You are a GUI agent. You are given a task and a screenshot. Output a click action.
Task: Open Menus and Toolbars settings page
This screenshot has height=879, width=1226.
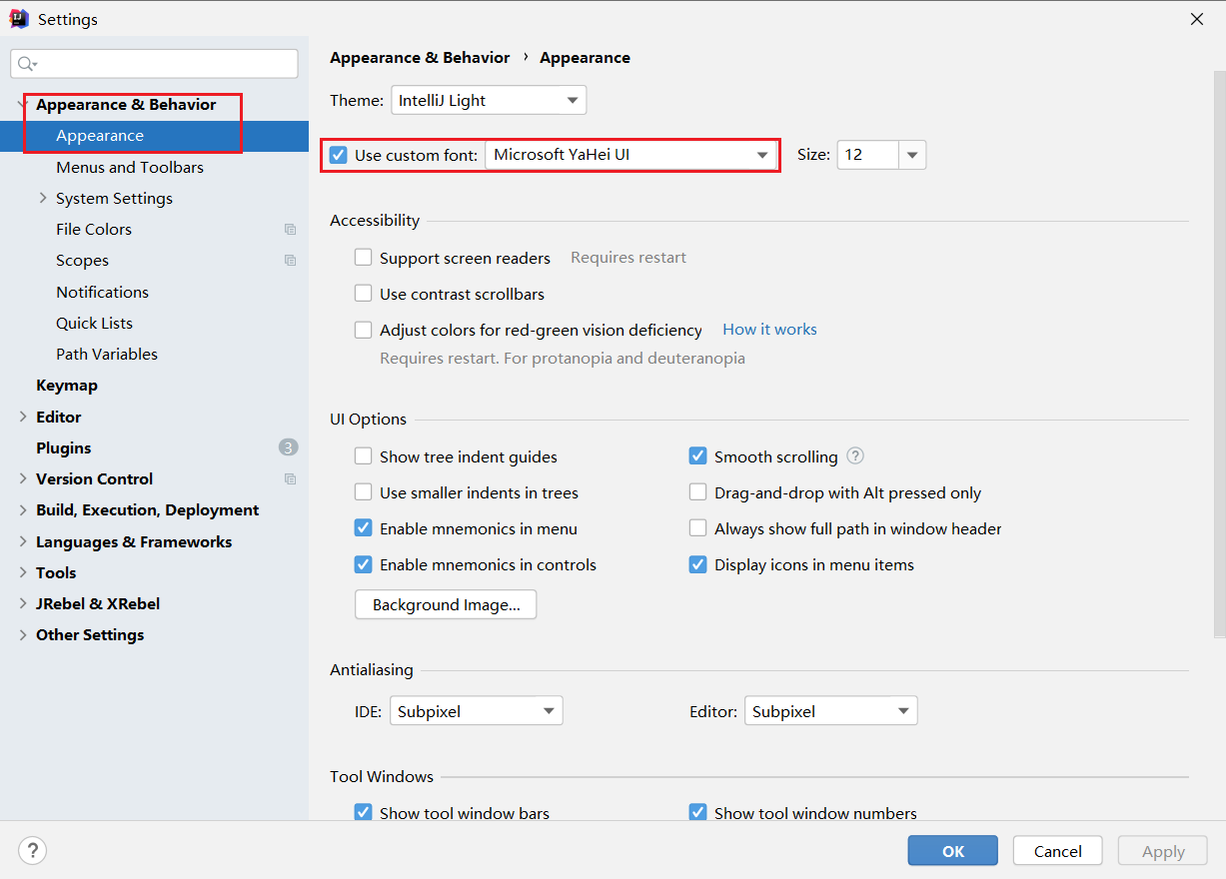point(130,168)
